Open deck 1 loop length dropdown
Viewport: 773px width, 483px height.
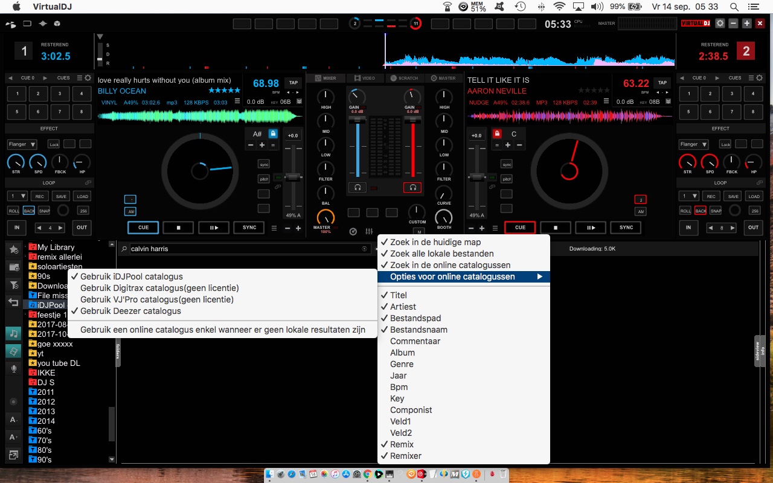tap(18, 196)
